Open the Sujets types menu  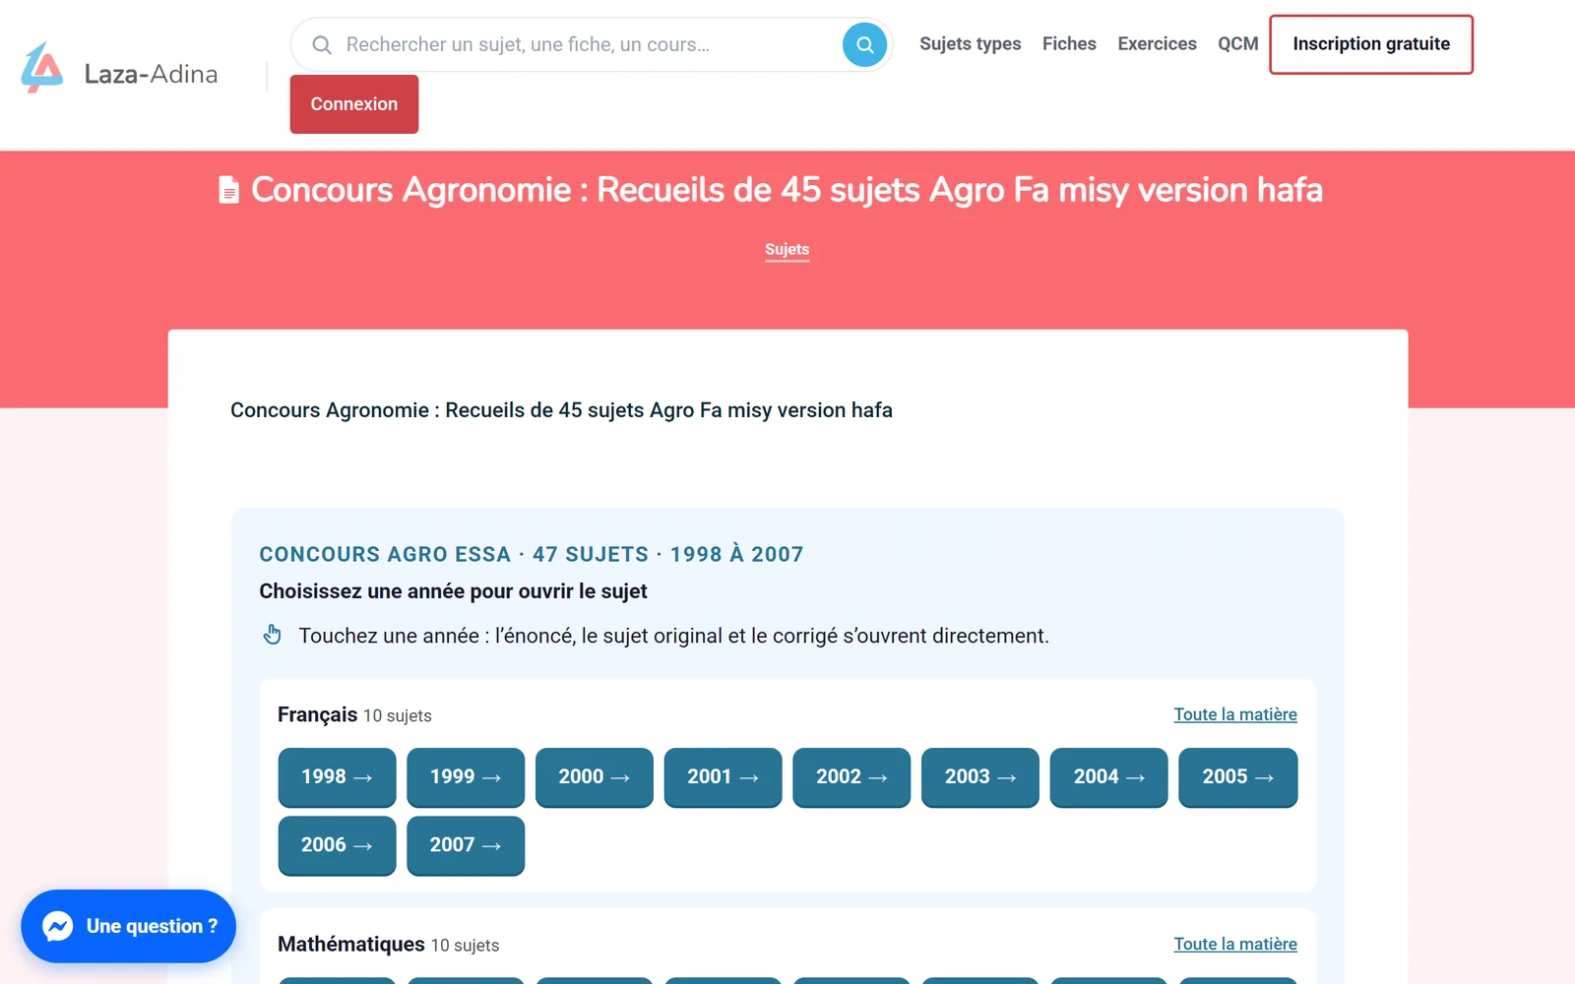click(971, 43)
